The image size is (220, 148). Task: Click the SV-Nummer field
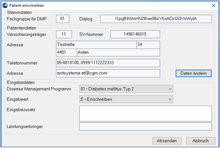click(135, 34)
